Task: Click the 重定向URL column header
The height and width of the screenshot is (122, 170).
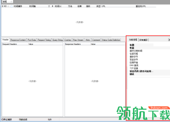Action: point(141,6)
